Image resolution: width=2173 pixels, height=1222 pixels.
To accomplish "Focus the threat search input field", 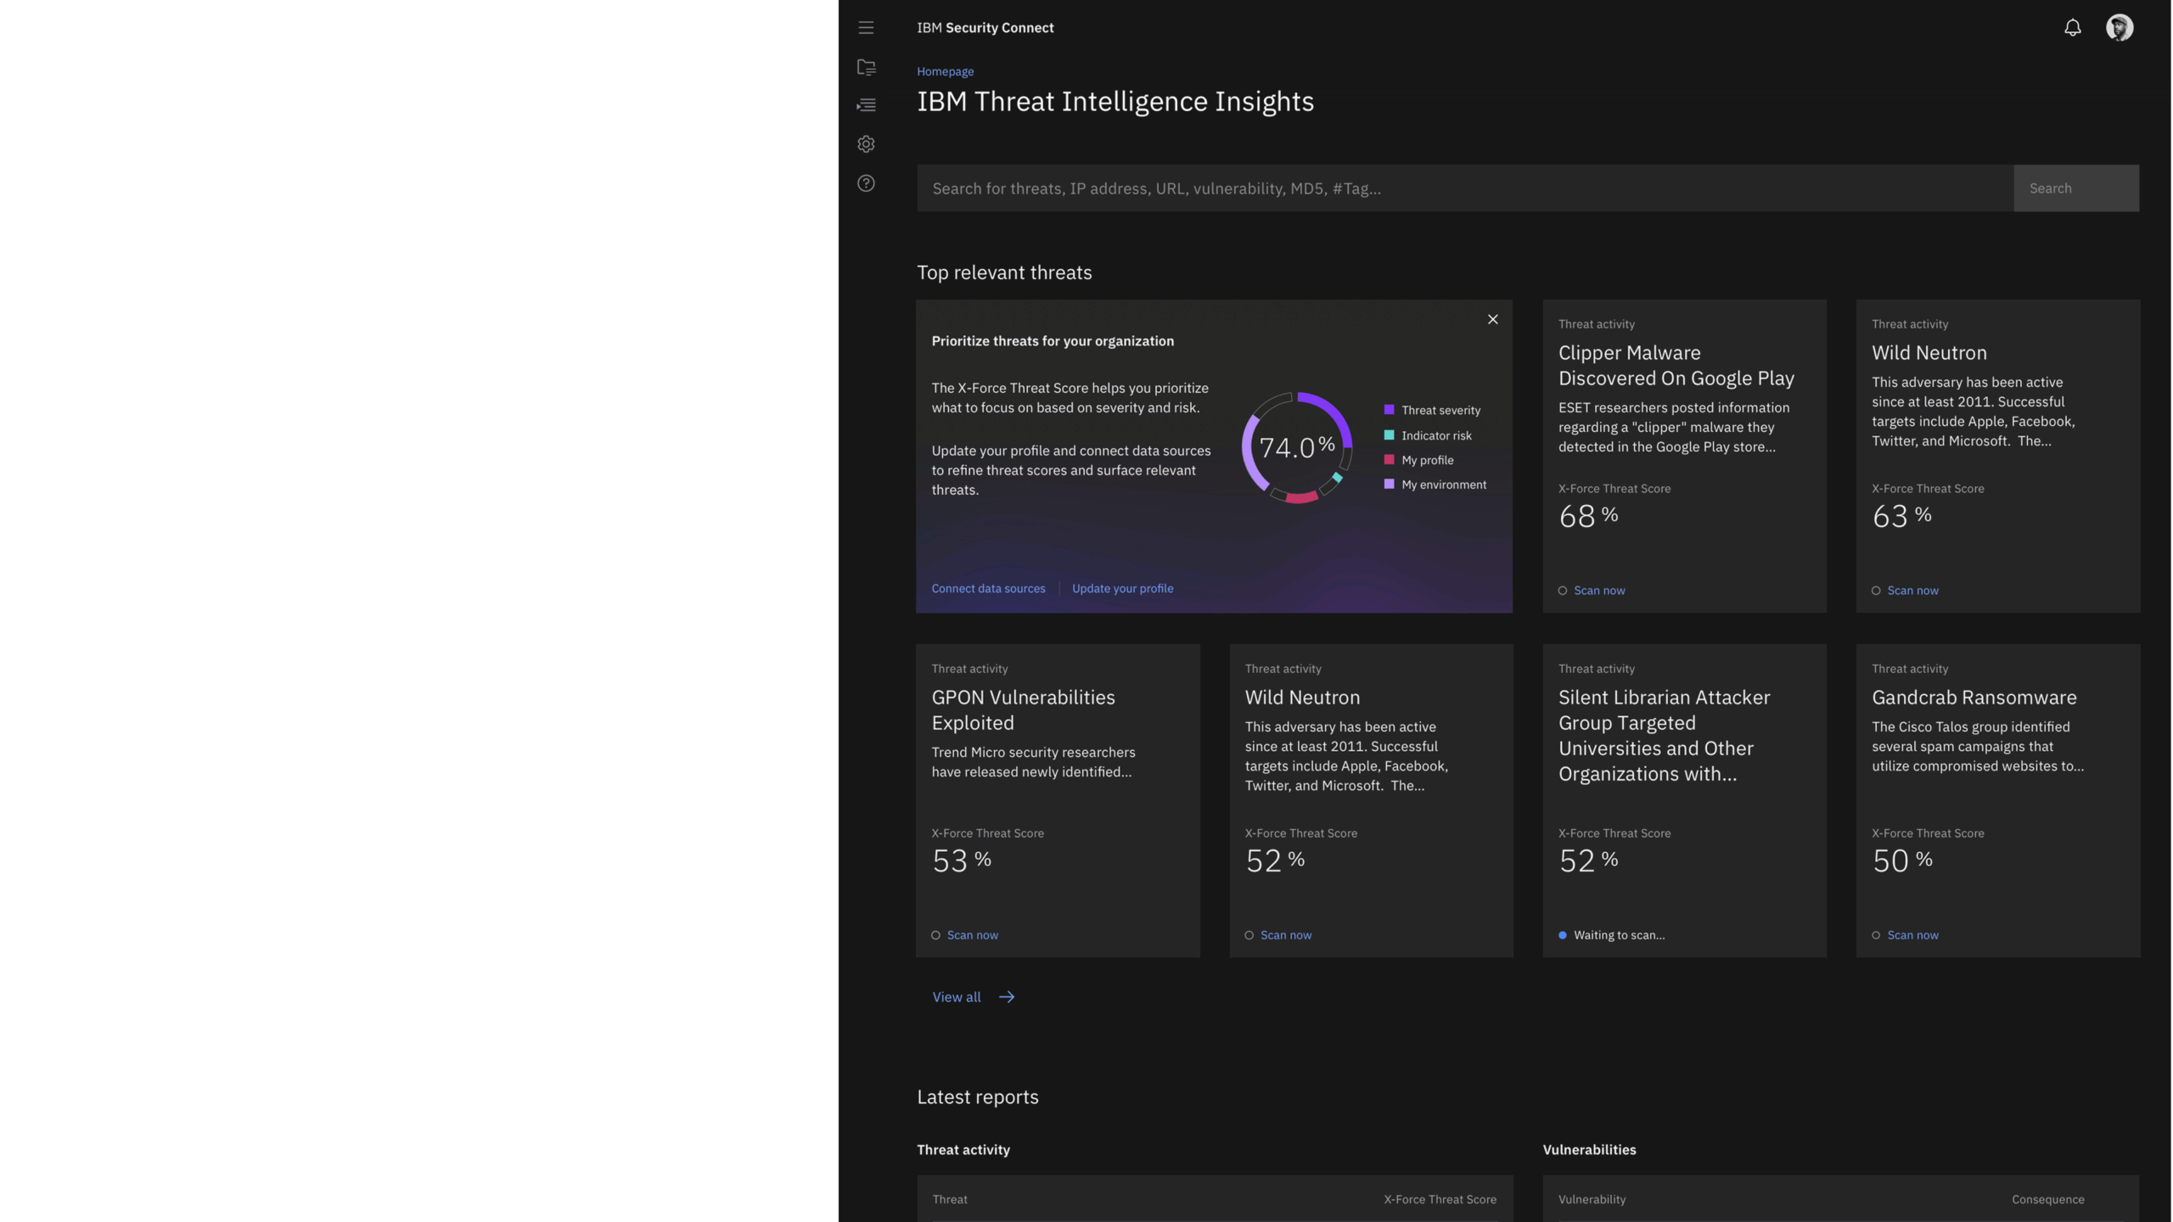I will click(1465, 188).
